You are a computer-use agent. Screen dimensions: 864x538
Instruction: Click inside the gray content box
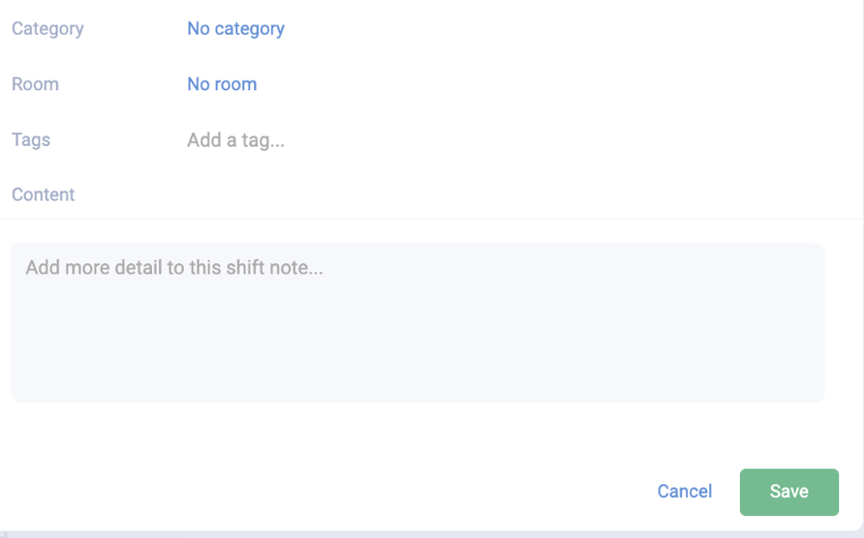(417, 337)
